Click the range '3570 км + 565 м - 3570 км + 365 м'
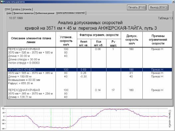This screenshot has width=175, height=131. (30, 73)
